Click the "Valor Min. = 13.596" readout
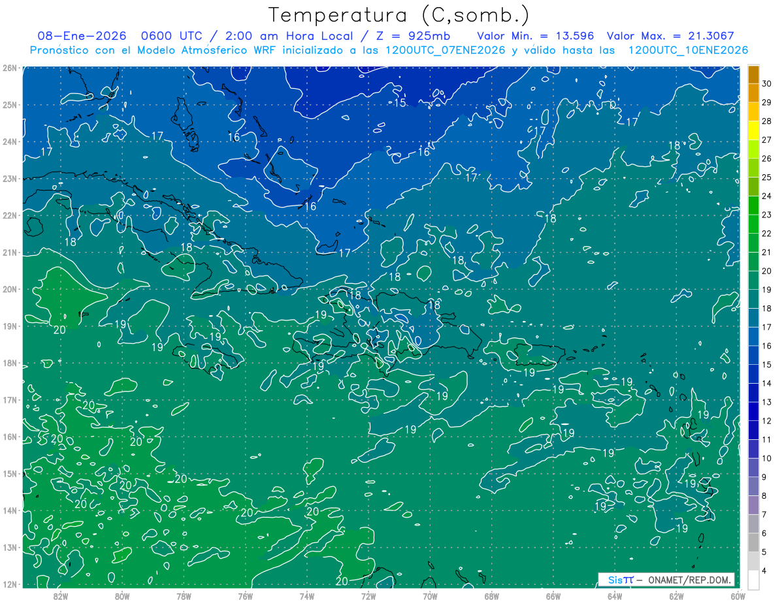This screenshot has width=784, height=605. coord(536,36)
